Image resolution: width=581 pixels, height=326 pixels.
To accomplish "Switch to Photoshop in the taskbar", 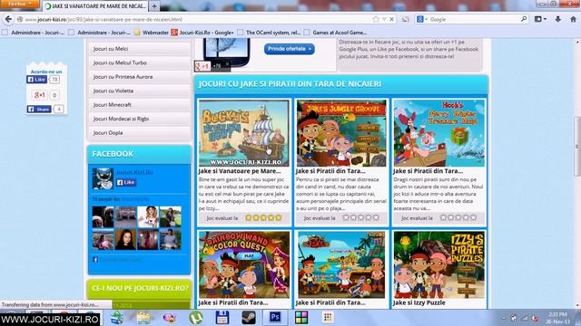I will [275, 318].
